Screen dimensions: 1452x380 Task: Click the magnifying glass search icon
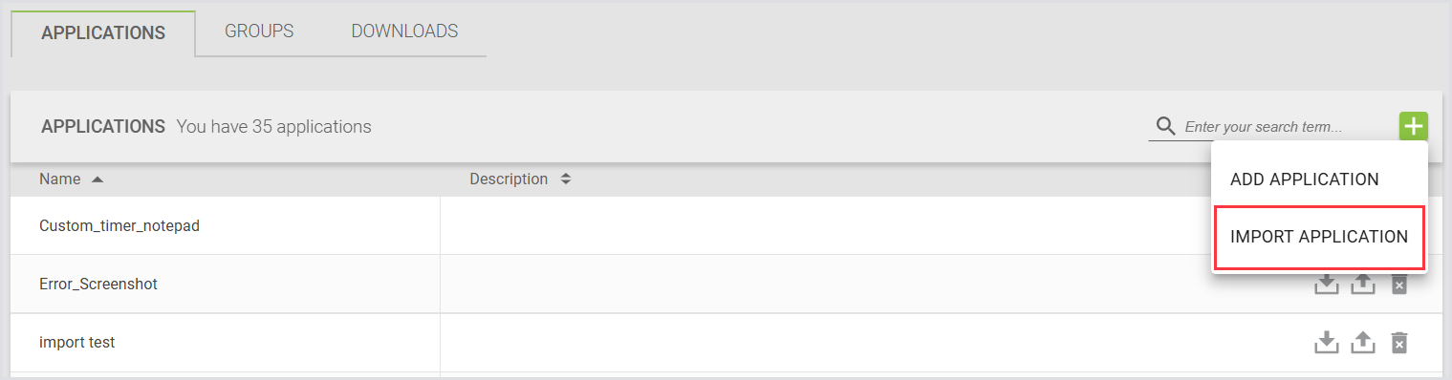tap(1165, 127)
